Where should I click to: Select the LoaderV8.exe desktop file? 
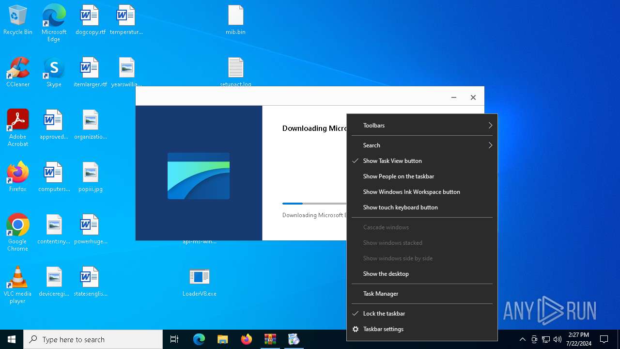tap(199, 282)
